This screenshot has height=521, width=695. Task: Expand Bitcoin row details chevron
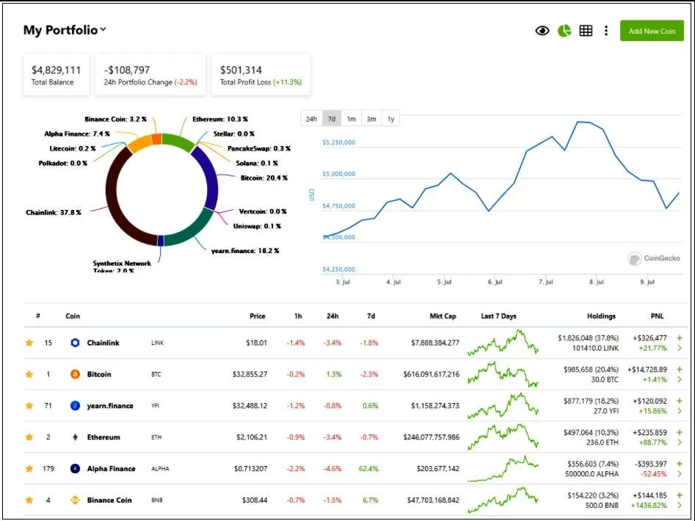[680, 379]
